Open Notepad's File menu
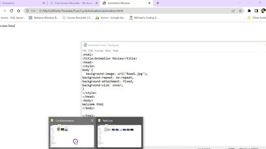This screenshot has height=149, width=266. click(84, 50)
